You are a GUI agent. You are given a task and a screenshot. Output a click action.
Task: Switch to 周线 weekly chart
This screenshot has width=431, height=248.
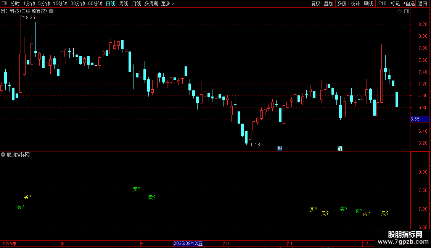tap(124, 3)
